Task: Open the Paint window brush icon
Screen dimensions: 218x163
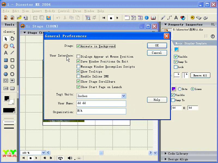Action: pos(163,18)
